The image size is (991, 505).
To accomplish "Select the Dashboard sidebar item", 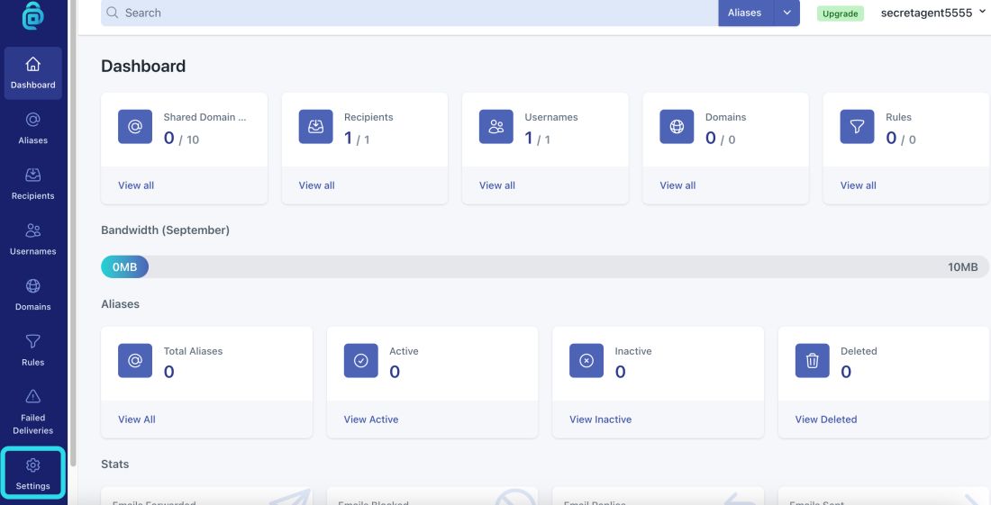I will click(32, 73).
